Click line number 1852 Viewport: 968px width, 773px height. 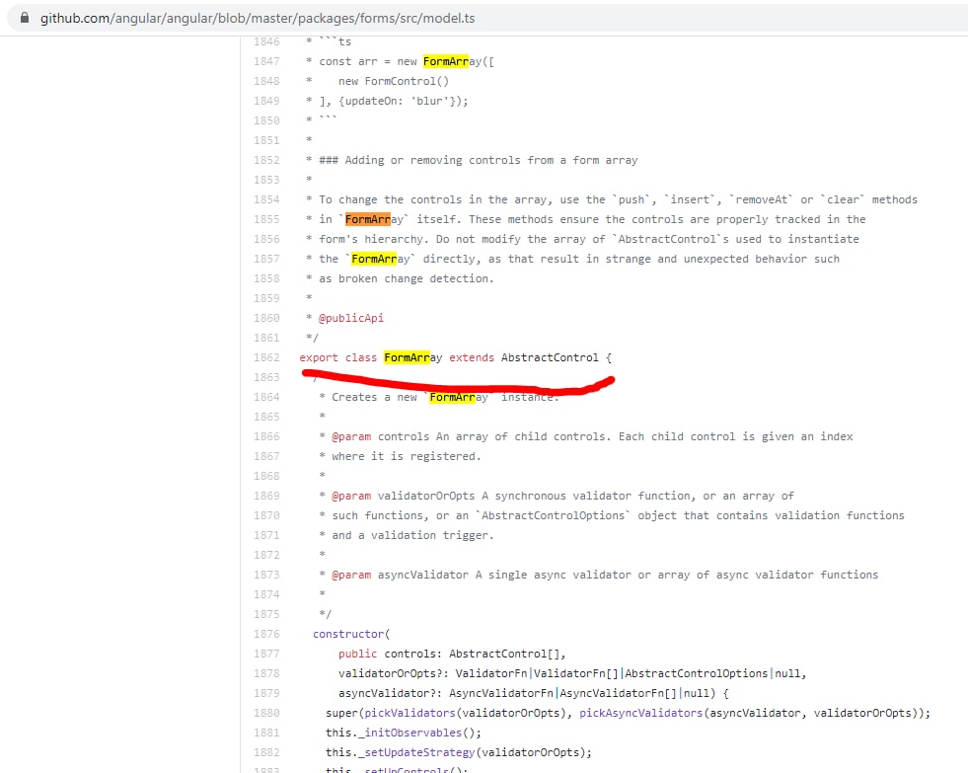point(266,160)
